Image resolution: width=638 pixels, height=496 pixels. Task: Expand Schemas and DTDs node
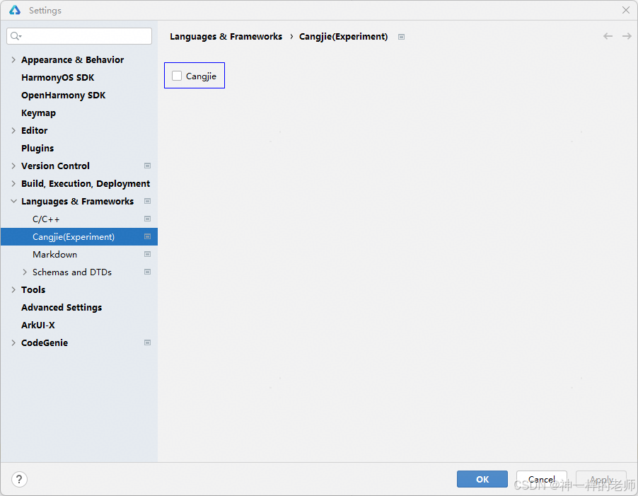[25, 272]
